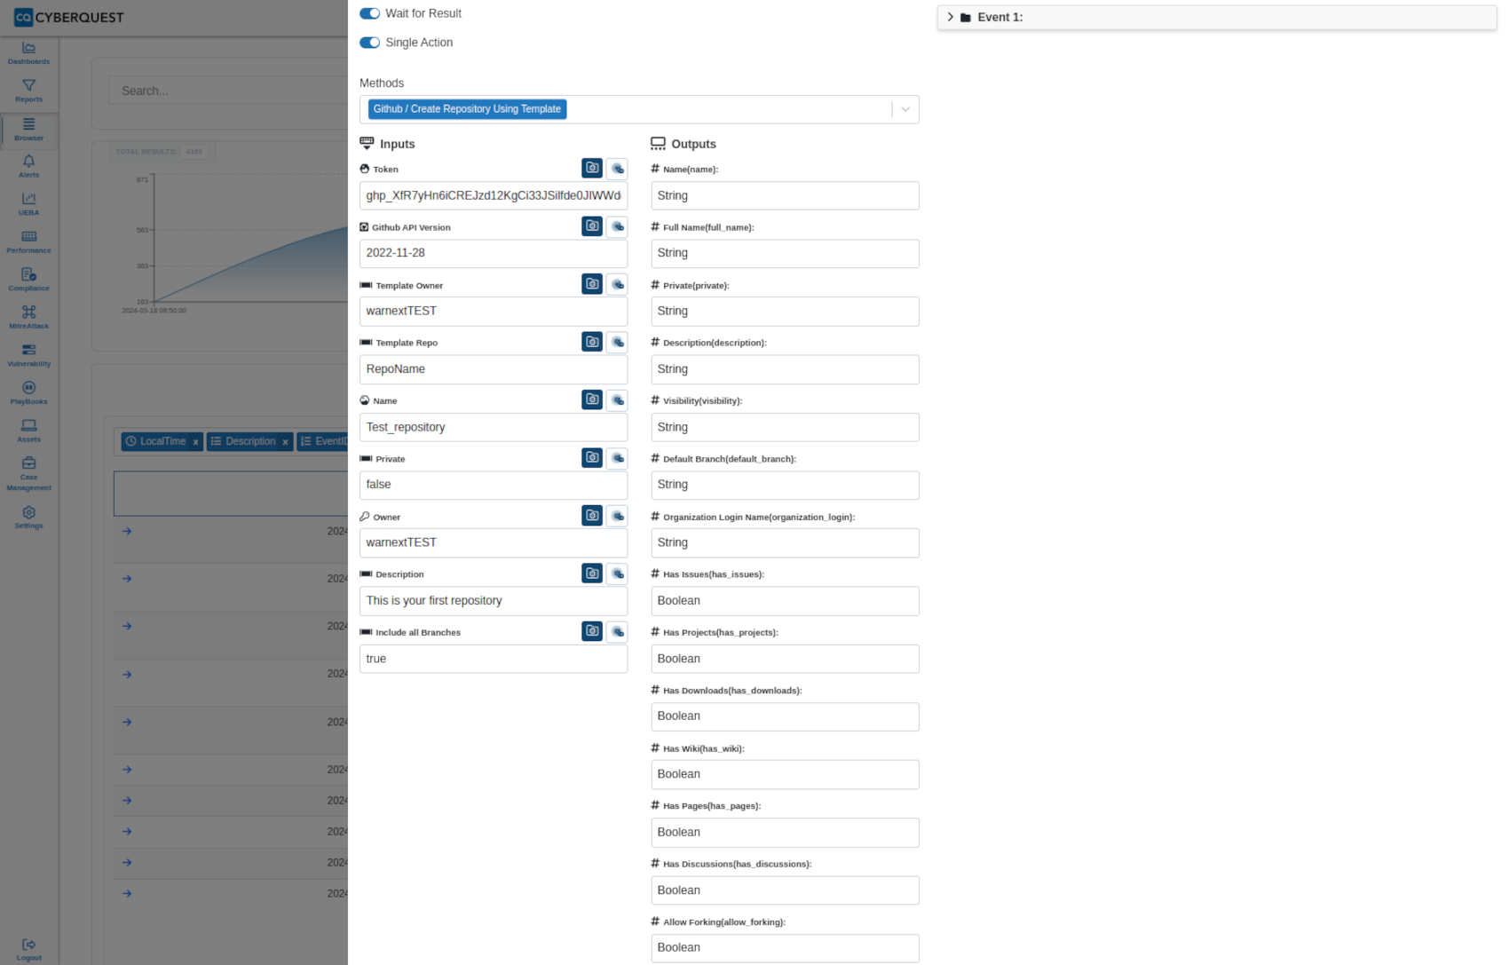This screenshot has width=1509, height=965.
Task: Click the Private field showing false
Action: click(x=494, y=485)
